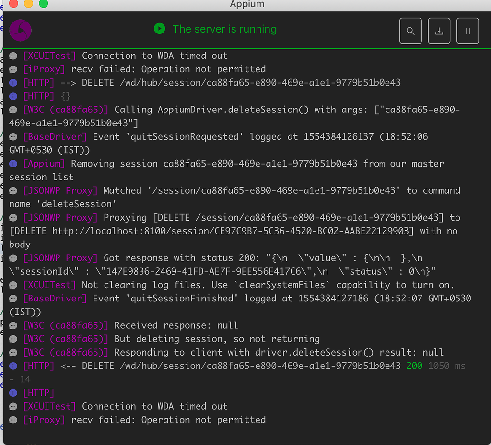Screen dimensions: 491x445
Task: Click speech bubble beside quitSessionFinished event line
Action: [13, 298]
